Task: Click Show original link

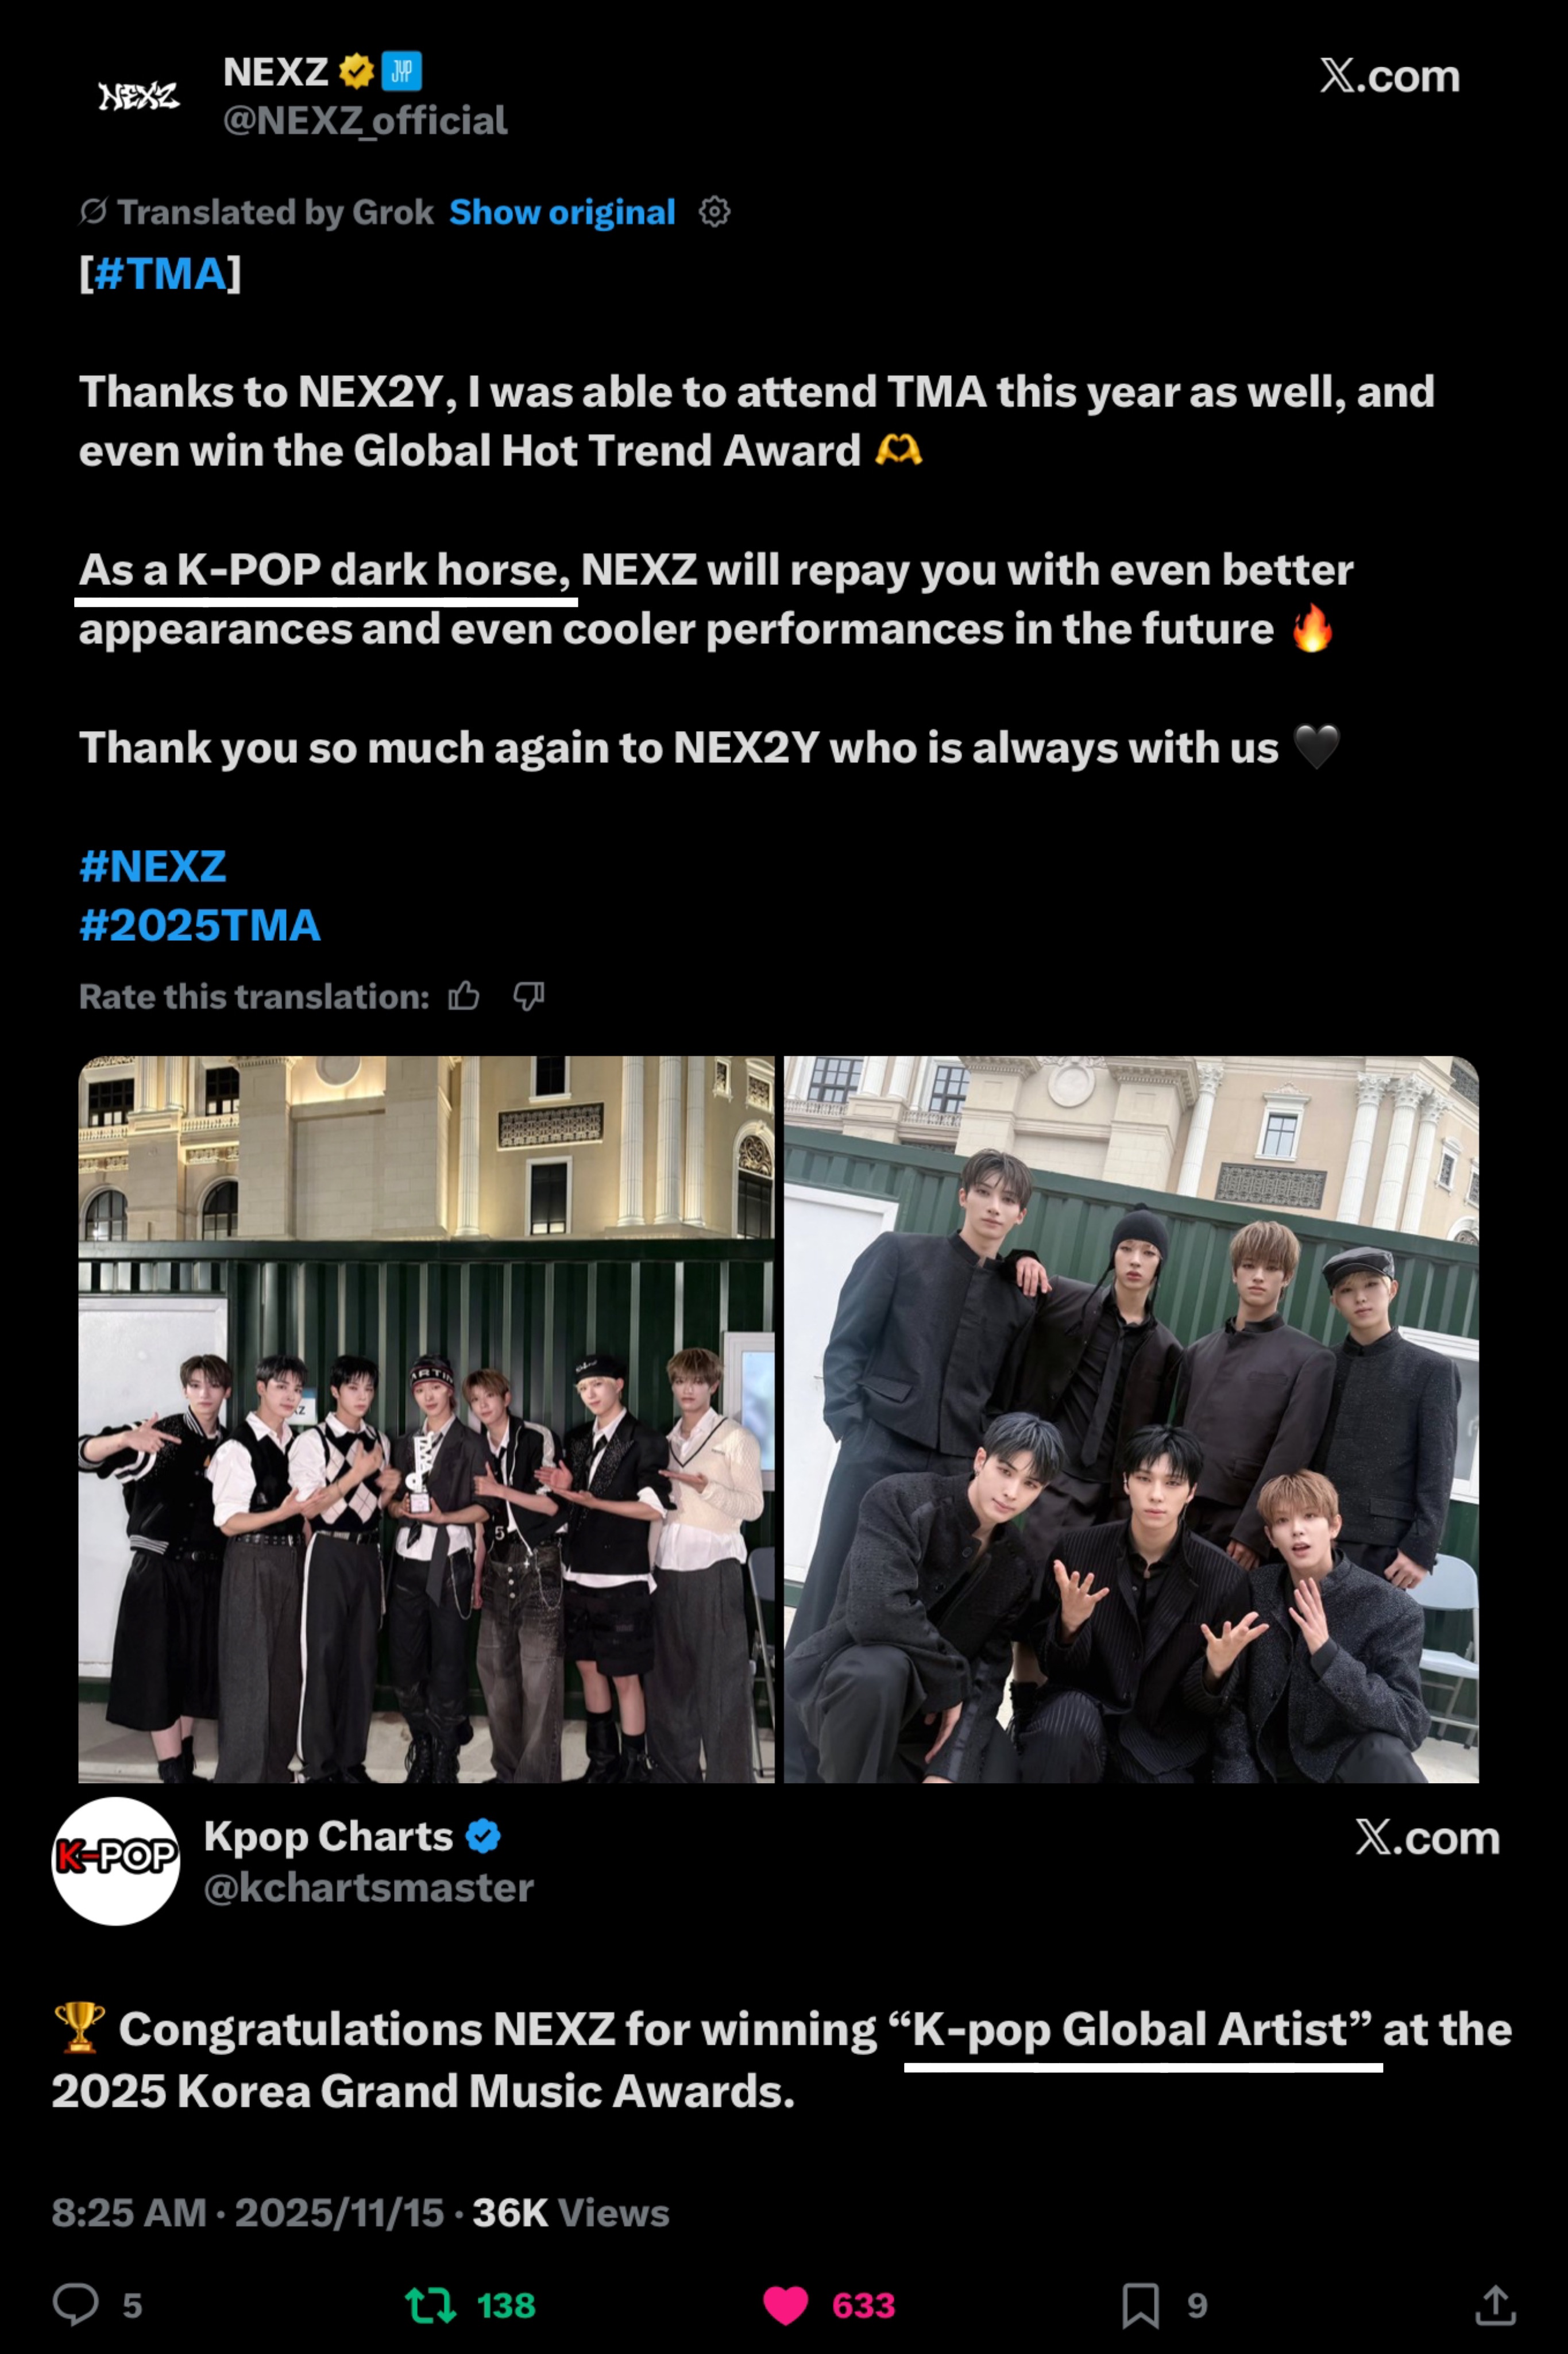Action: pyautogui.click(x=562, y=212)
